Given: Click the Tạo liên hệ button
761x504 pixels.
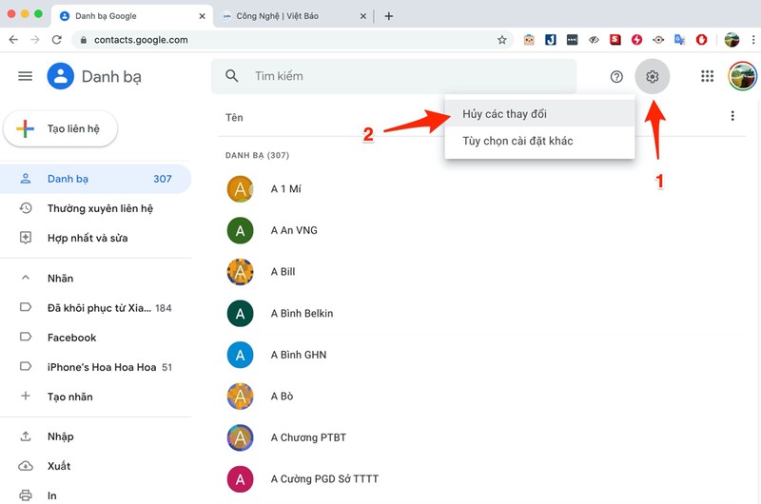Looking at the screenshot, I should (60, 129).
